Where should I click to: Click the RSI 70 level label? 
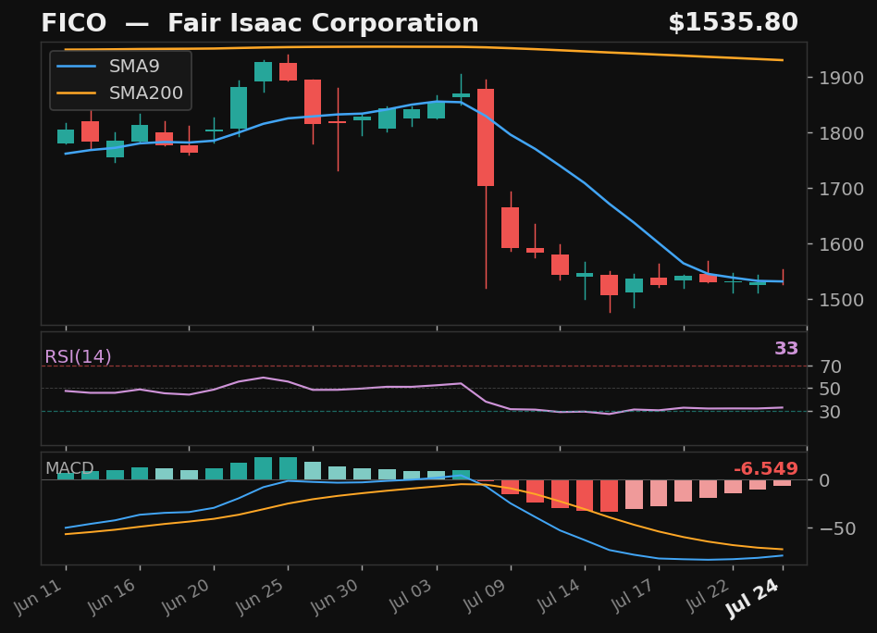click(831, 366)
